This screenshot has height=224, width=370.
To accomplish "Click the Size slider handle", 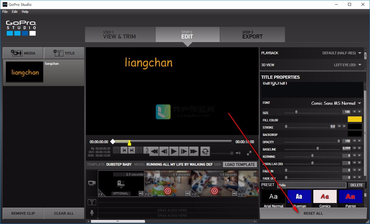I will [296, 112].
